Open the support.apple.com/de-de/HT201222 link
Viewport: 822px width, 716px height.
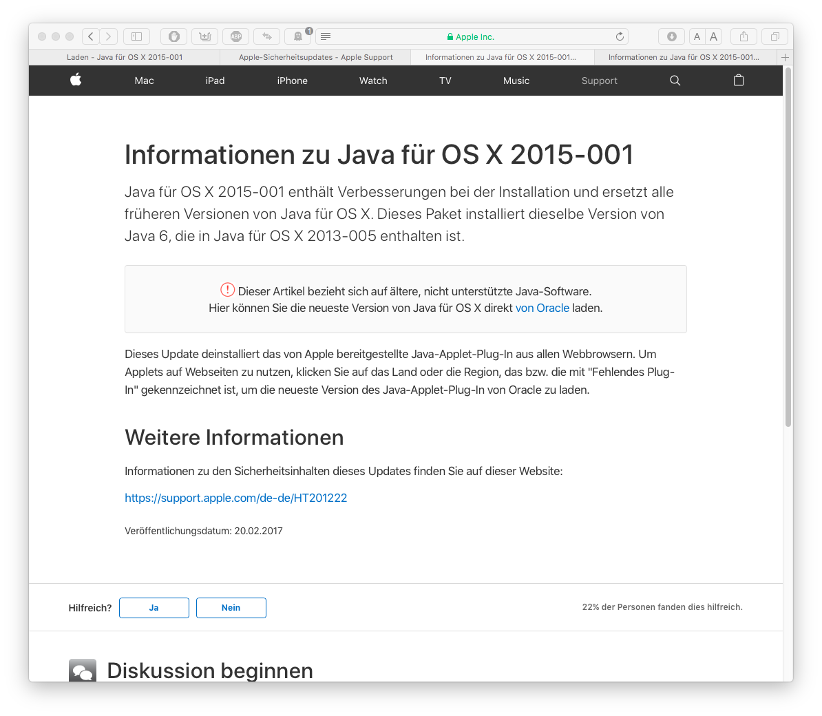[236, 498]
